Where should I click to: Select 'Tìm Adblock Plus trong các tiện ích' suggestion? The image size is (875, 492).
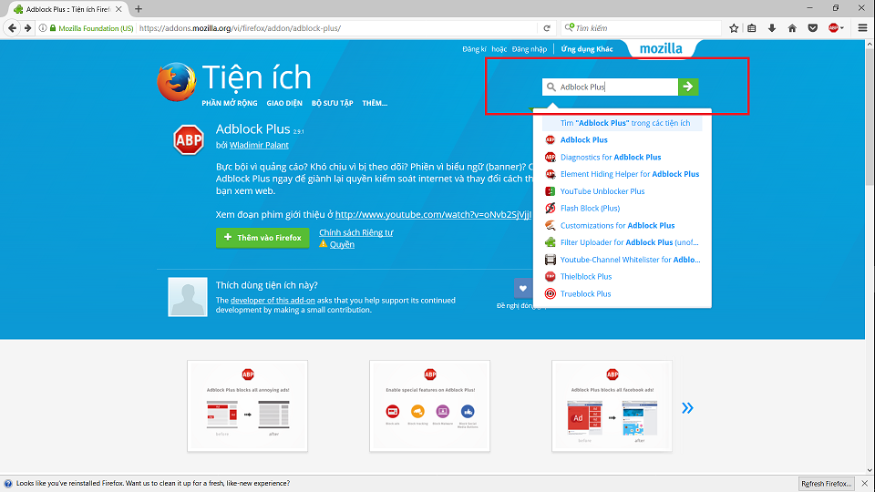coord(623,123)
